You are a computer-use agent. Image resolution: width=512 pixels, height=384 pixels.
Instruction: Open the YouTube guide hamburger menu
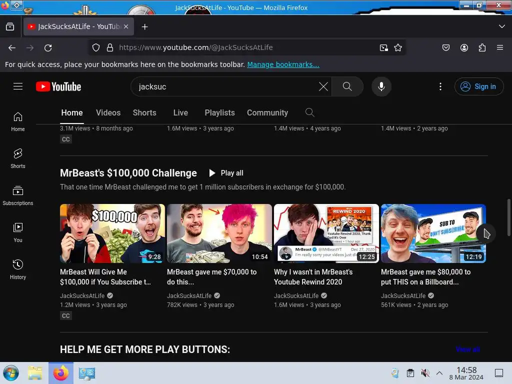(18, 86)
